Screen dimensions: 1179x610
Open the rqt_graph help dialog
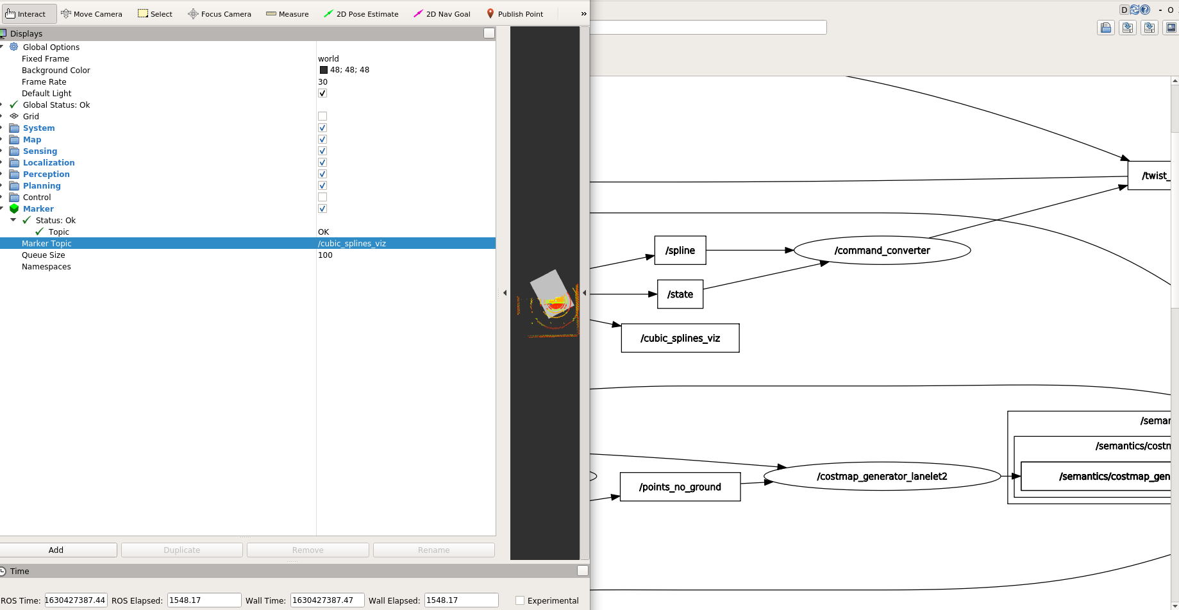pos(1145,9)
